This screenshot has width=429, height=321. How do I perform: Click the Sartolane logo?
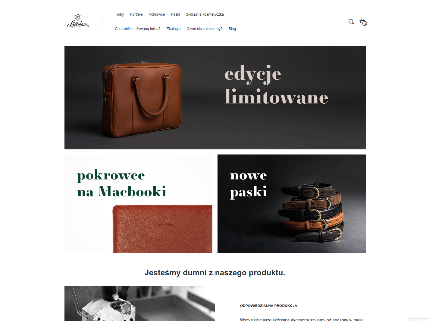click(x=78, y=21)
